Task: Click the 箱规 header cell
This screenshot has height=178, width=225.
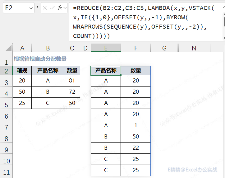Action: point(22,71)
